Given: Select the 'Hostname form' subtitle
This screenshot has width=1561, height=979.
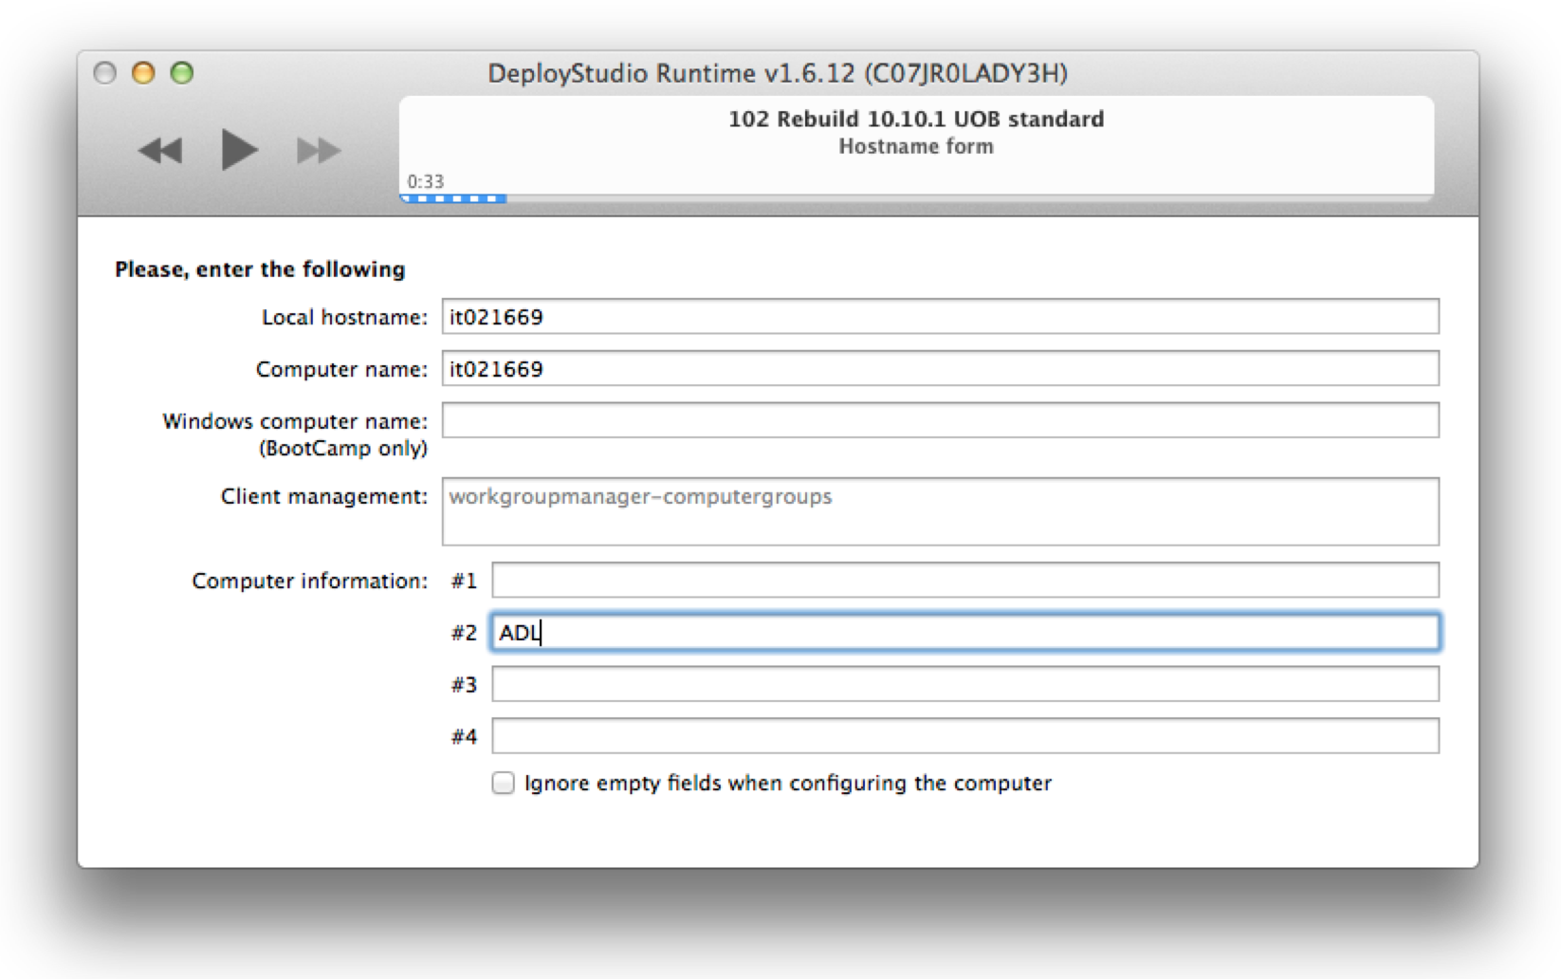Looking at the screenshot, I should click(x=916, y=146).
